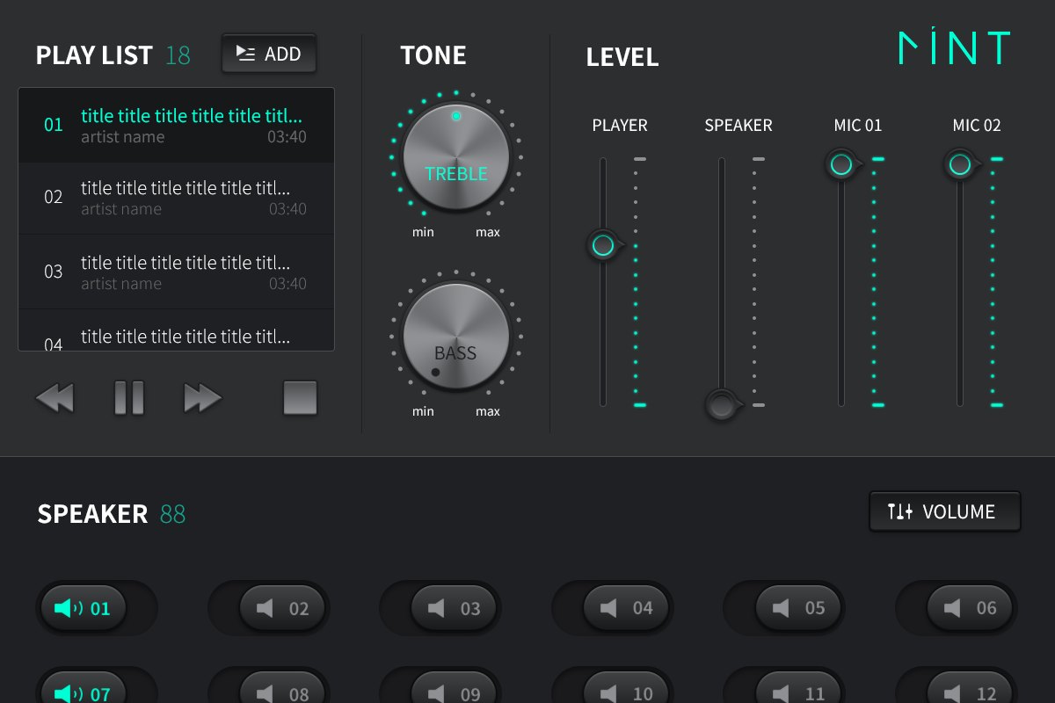The height and width of the screenshot is (703, 1055).
Task: Select playlist track 03
Action: coord(176,272)
